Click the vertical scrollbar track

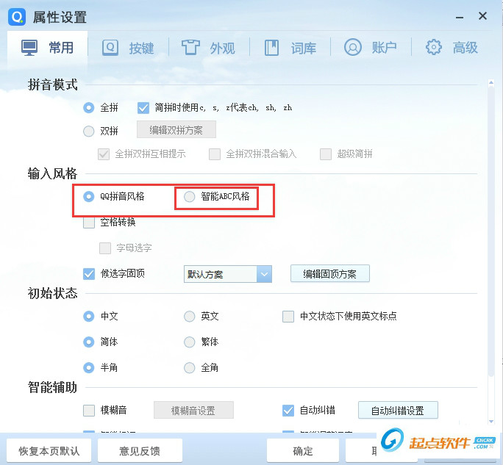491,252
